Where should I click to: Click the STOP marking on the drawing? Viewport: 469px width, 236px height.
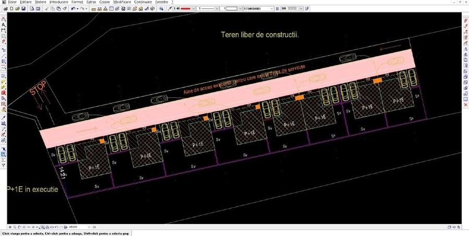[39, 89]
